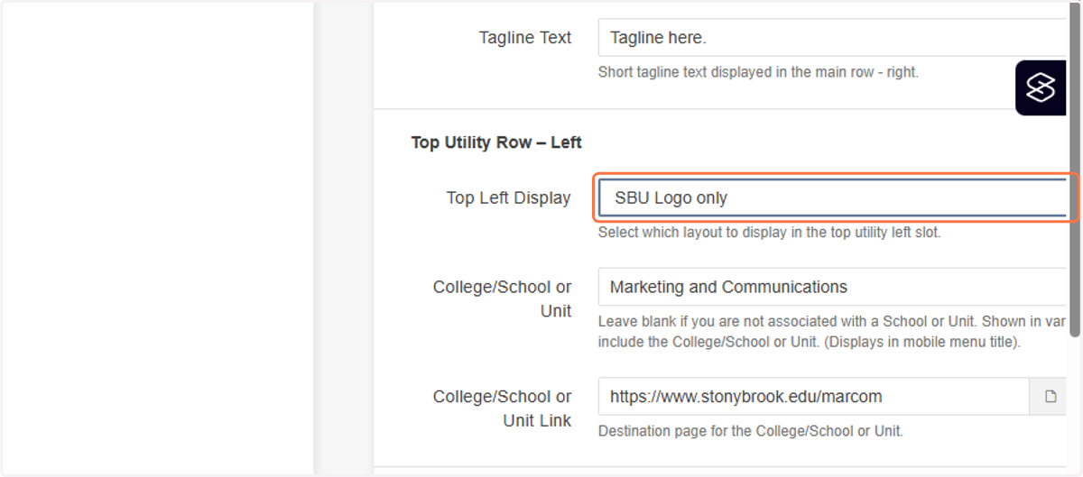Open the Top Left Display dropdown
This screenshot has height=477, width=1083.
[832, 197]
